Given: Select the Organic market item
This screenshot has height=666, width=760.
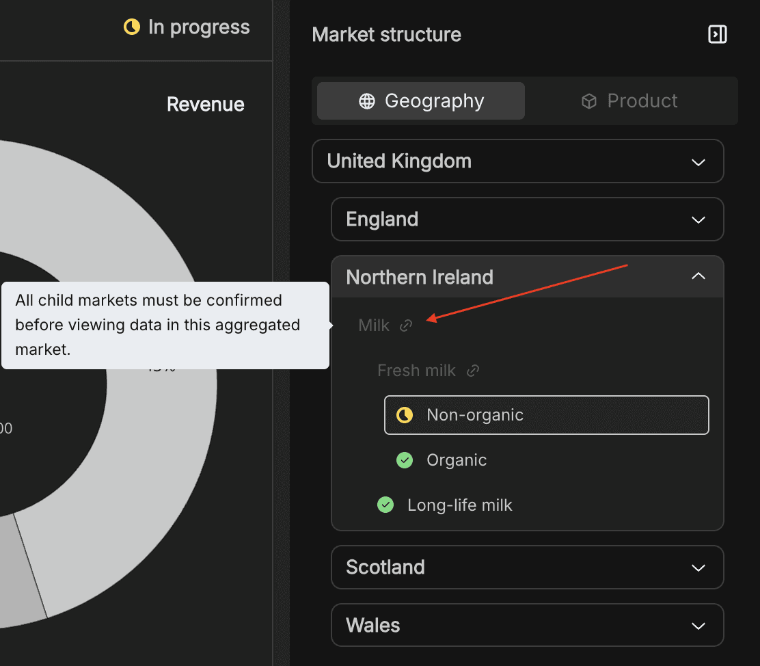Looking at the screenshot, I should 457,460.
